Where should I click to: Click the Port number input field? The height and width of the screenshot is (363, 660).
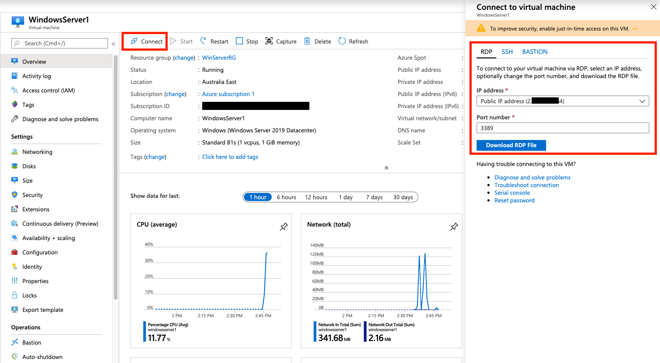(562, 128)
